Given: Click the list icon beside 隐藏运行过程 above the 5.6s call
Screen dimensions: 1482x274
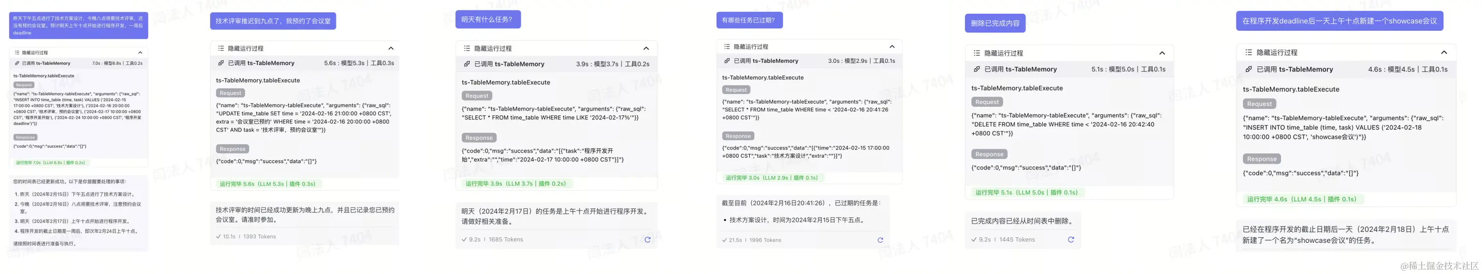Looking at the screenshot, I should [x=221, y=48].
